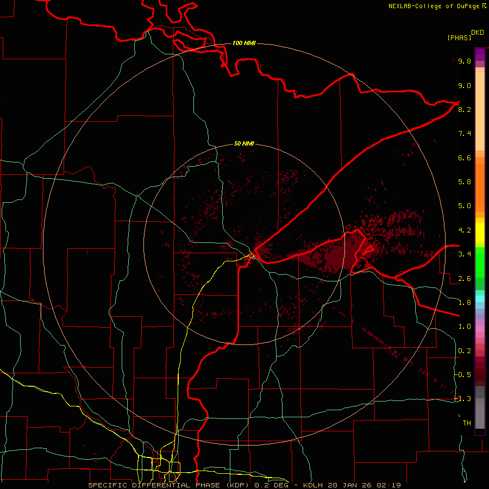
Task: Pick the bright green segment of the color scale
Action: click(480, 262)
